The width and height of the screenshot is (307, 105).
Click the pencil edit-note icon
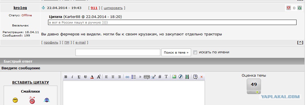[153, 77]
